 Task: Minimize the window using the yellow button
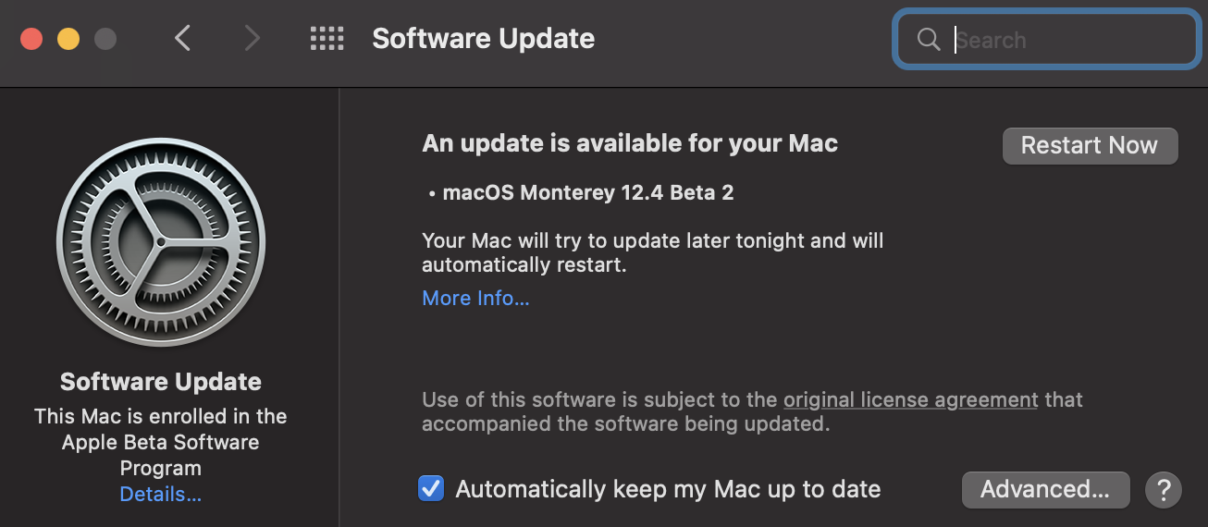(68, 39)
